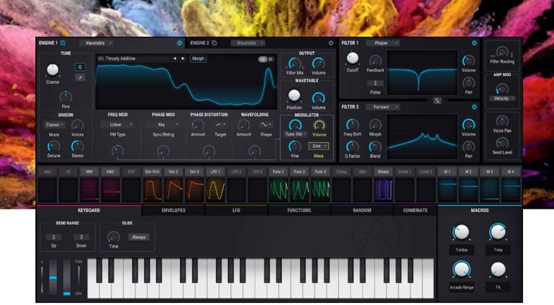Open modulator Sine wave dropdown

318,146
